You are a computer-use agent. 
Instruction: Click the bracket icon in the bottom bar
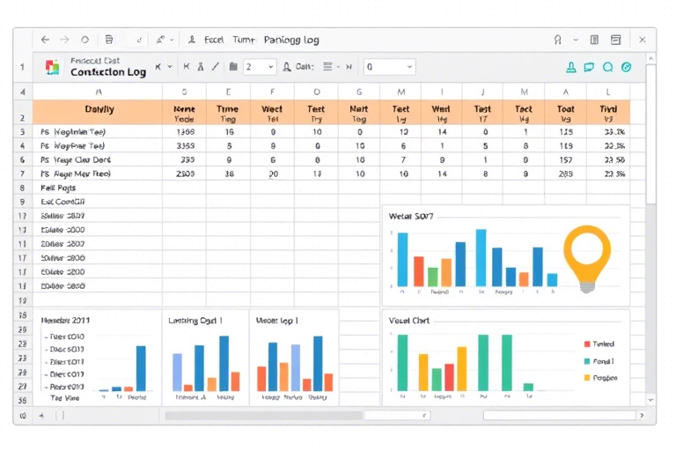(x=60, y=416)
